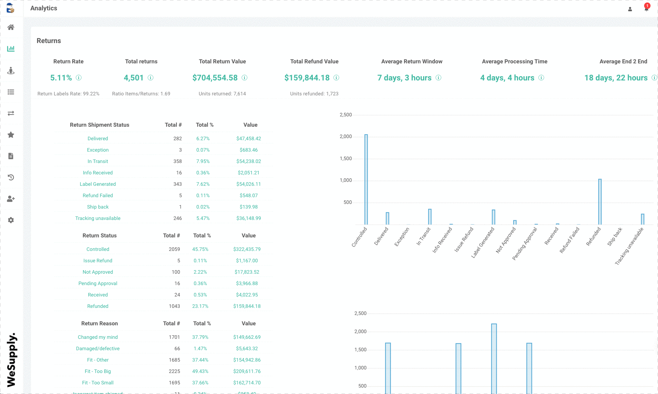The image size is (658, 394).
Task: Click the Return Labels Rate: 99.22% text
Action: [68, 94]
